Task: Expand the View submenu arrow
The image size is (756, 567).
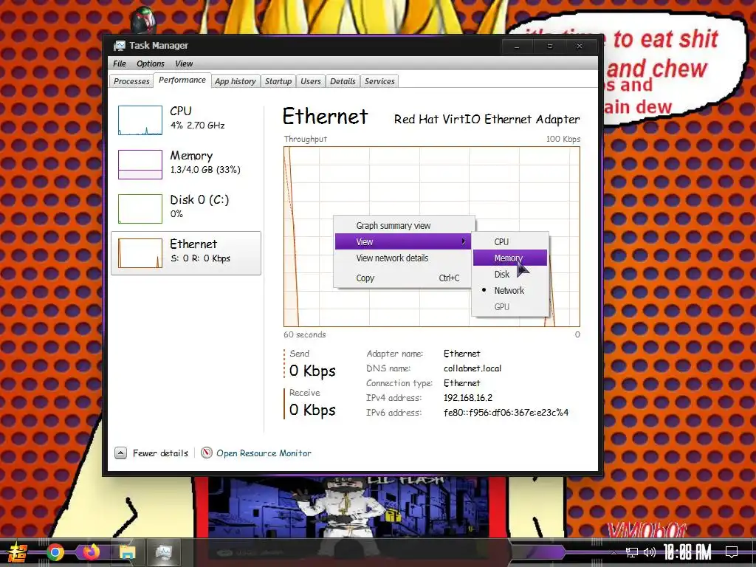Action: pos(464,241)
